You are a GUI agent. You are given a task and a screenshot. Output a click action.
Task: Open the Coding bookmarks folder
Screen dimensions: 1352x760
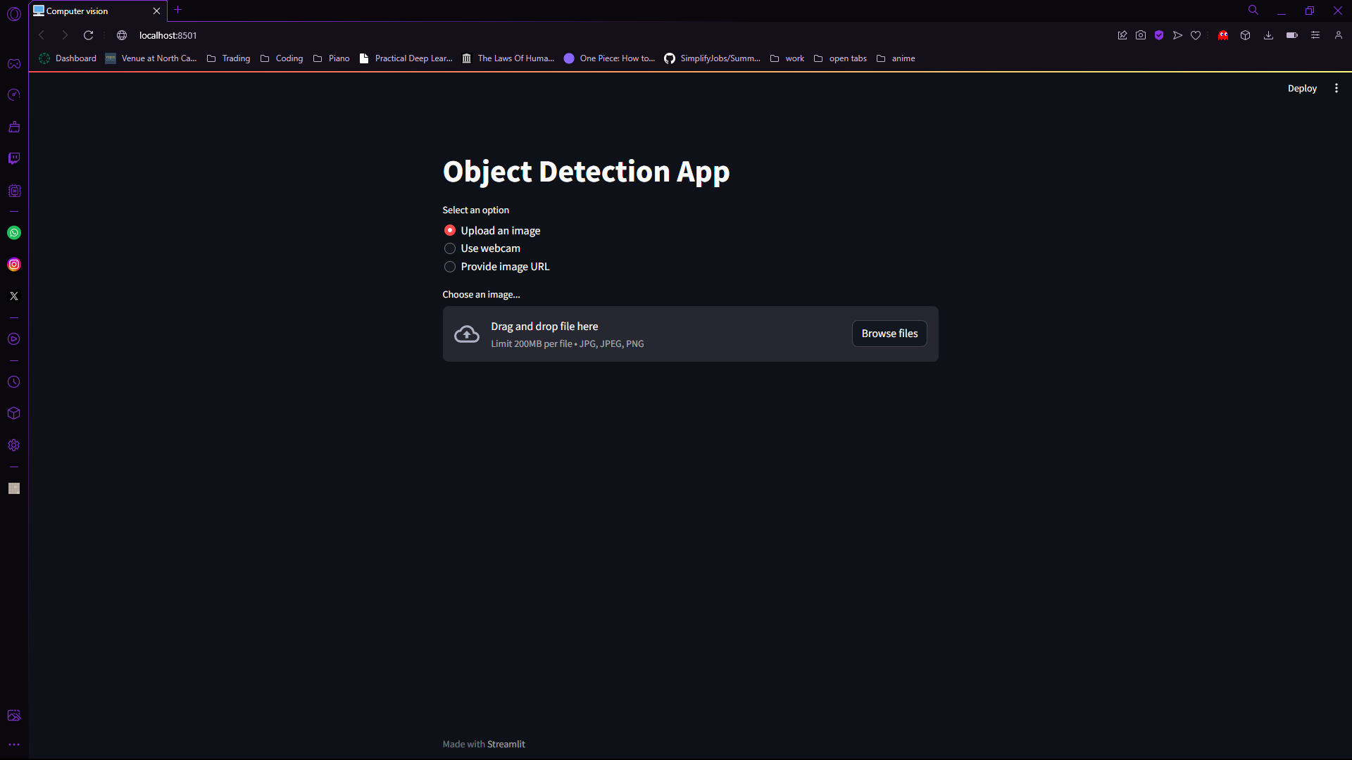282,58
